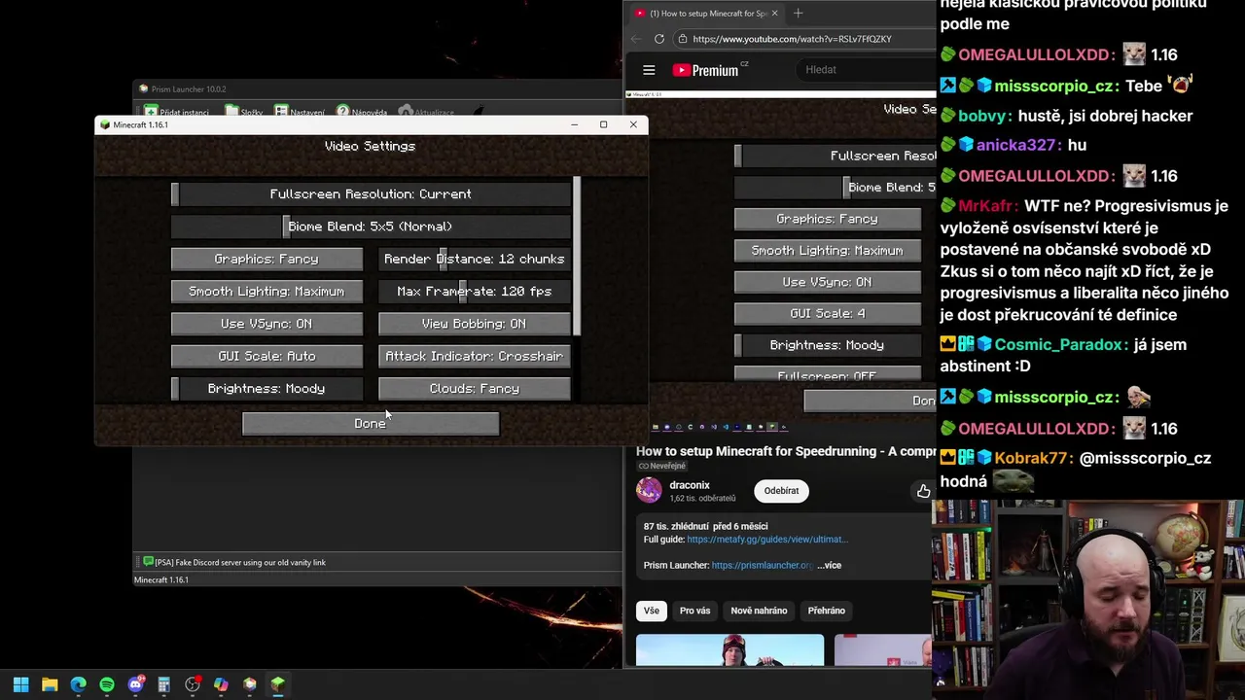Adjust Fullscreen Resolution: Current slider

pyautogui.click(x=371, y=194)
